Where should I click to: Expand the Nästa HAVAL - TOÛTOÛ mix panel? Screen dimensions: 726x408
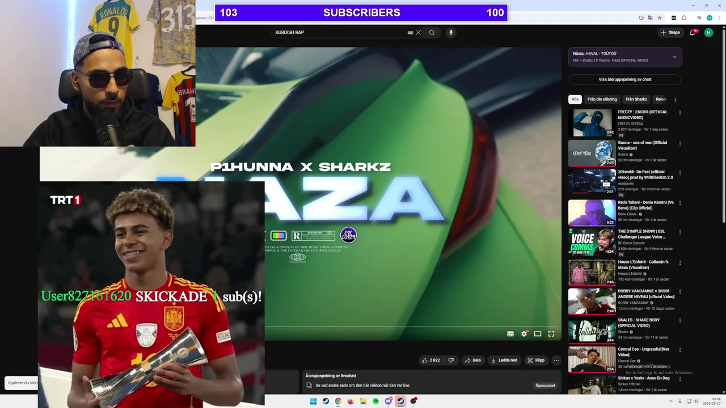674,57
